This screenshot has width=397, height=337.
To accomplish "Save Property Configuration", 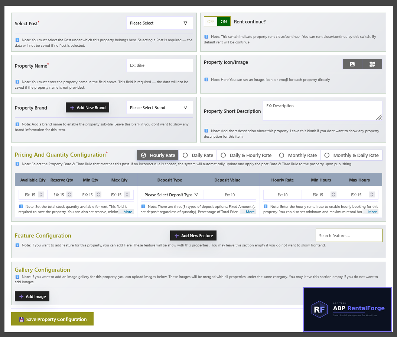I will (52, 319).
